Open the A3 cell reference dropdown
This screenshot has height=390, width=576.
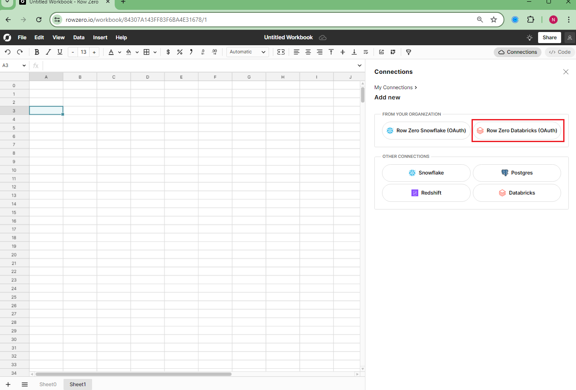(24, 66)
